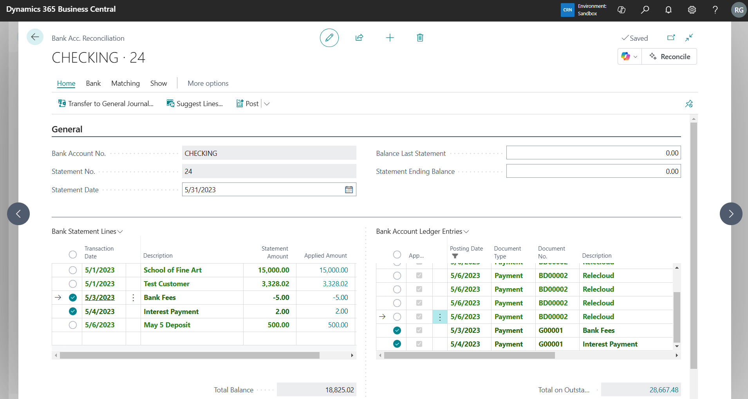Collapse page with the shrink arrows icon
Screen dimensions: 748x399
coord(689,38)
